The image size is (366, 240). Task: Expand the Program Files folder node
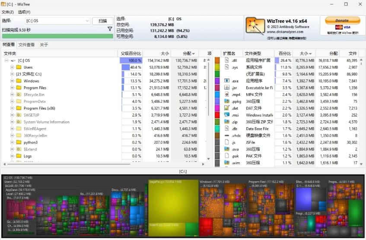point(12,88)
